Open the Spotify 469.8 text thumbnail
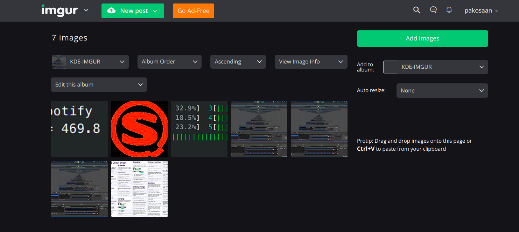The image size is (519, 232). click(79, 129)
